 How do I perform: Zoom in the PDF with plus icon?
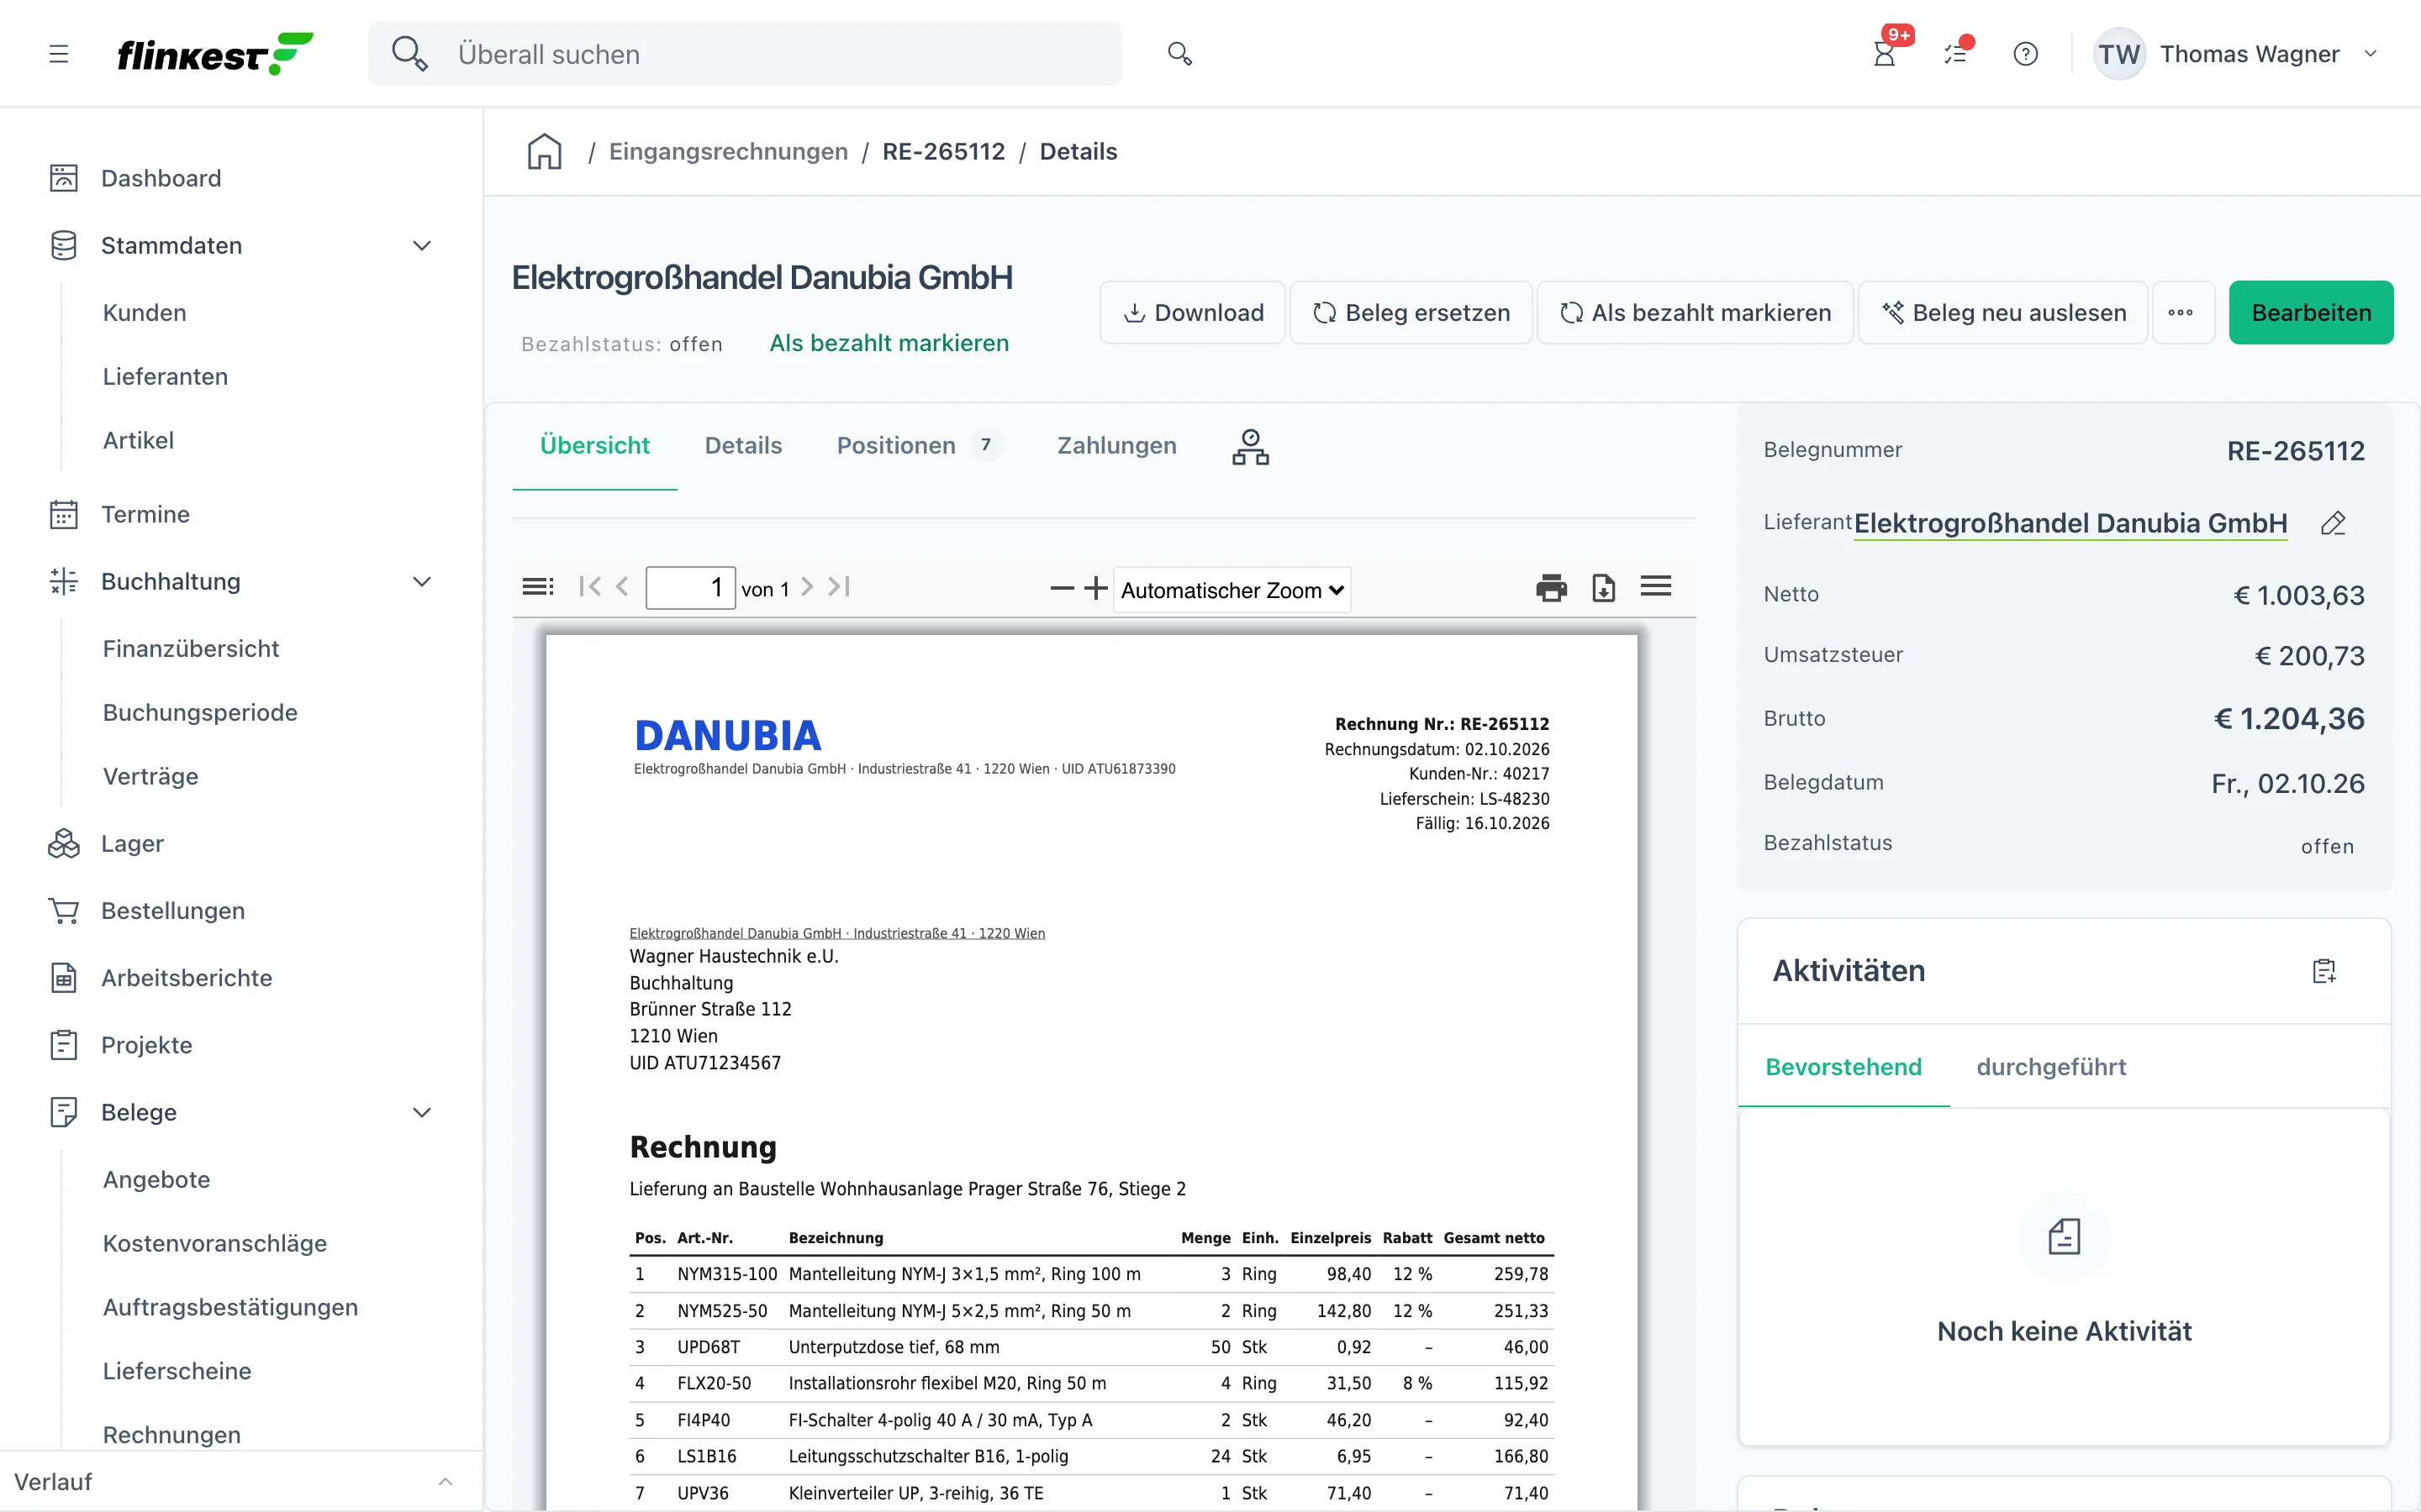pos(1096,588)
